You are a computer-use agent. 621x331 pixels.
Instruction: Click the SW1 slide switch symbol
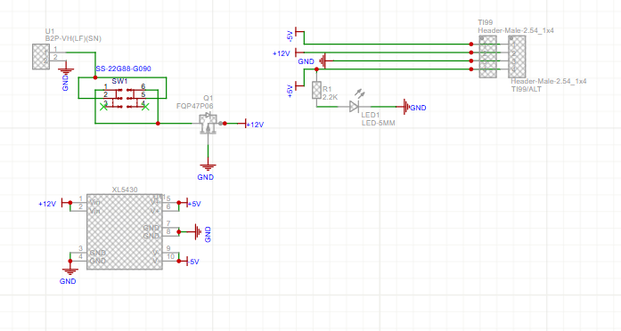click(125, 97)
